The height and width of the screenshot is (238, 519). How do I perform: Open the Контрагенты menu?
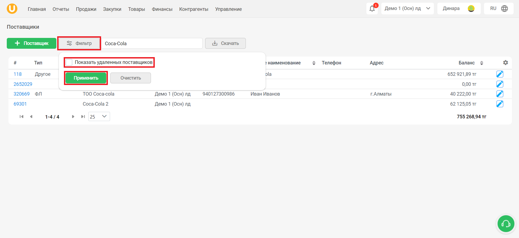(194, 9)
